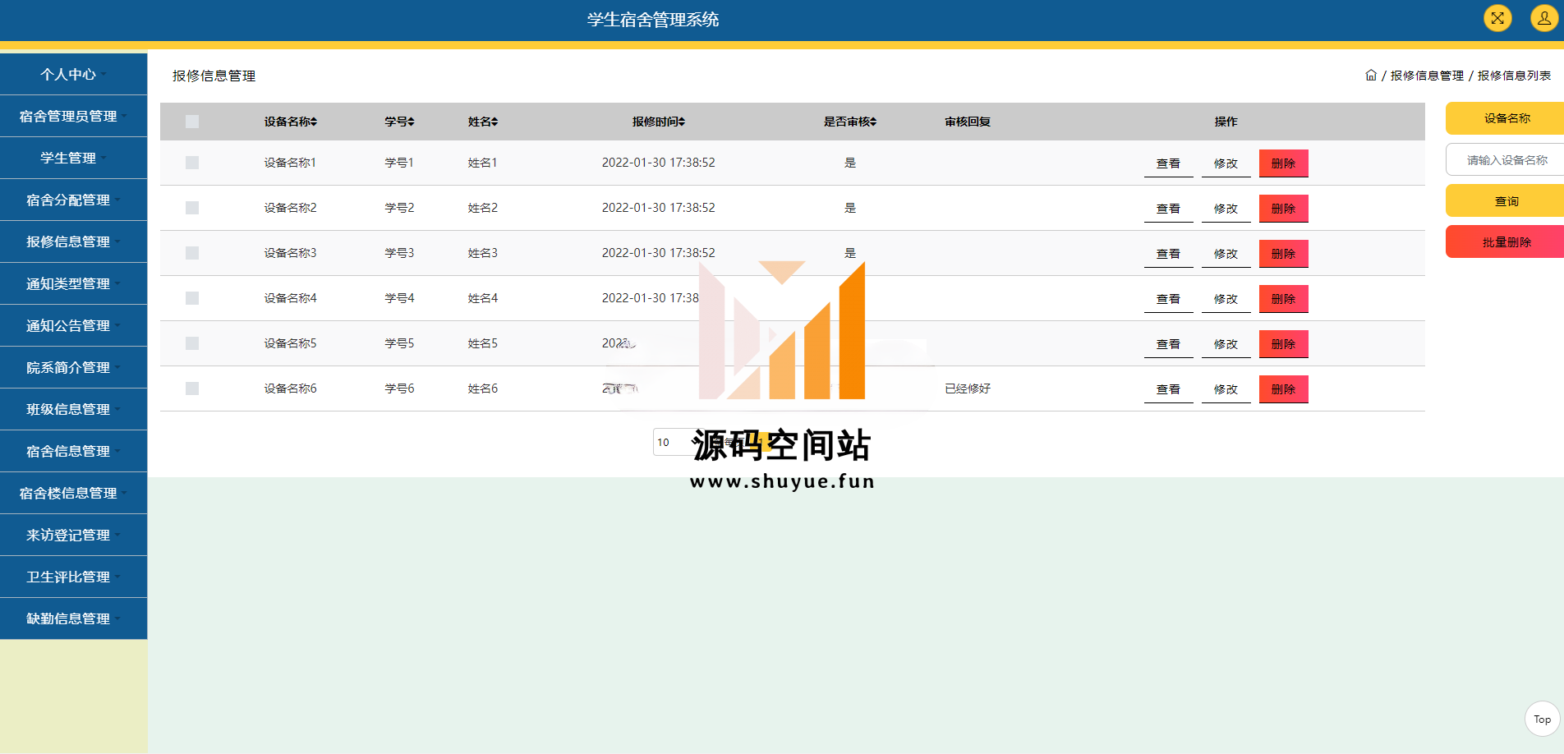Screen dimensions: 1564x754
Task: Check the row for 设备名称1
Action: click(x=192, y=163)
